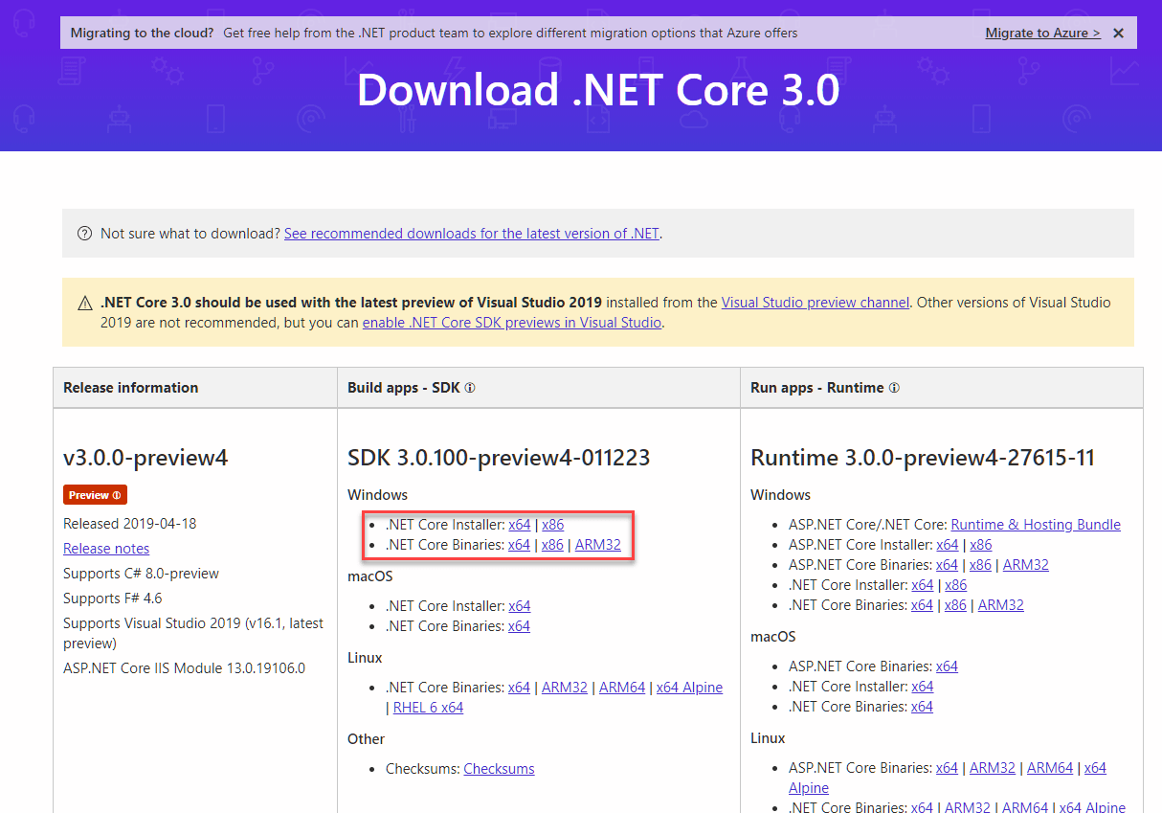The height and width of the screenshot is (813, 1162).
Task: Download SDK Windows .NET Core Binaries x64
Action: coord(519,545)
